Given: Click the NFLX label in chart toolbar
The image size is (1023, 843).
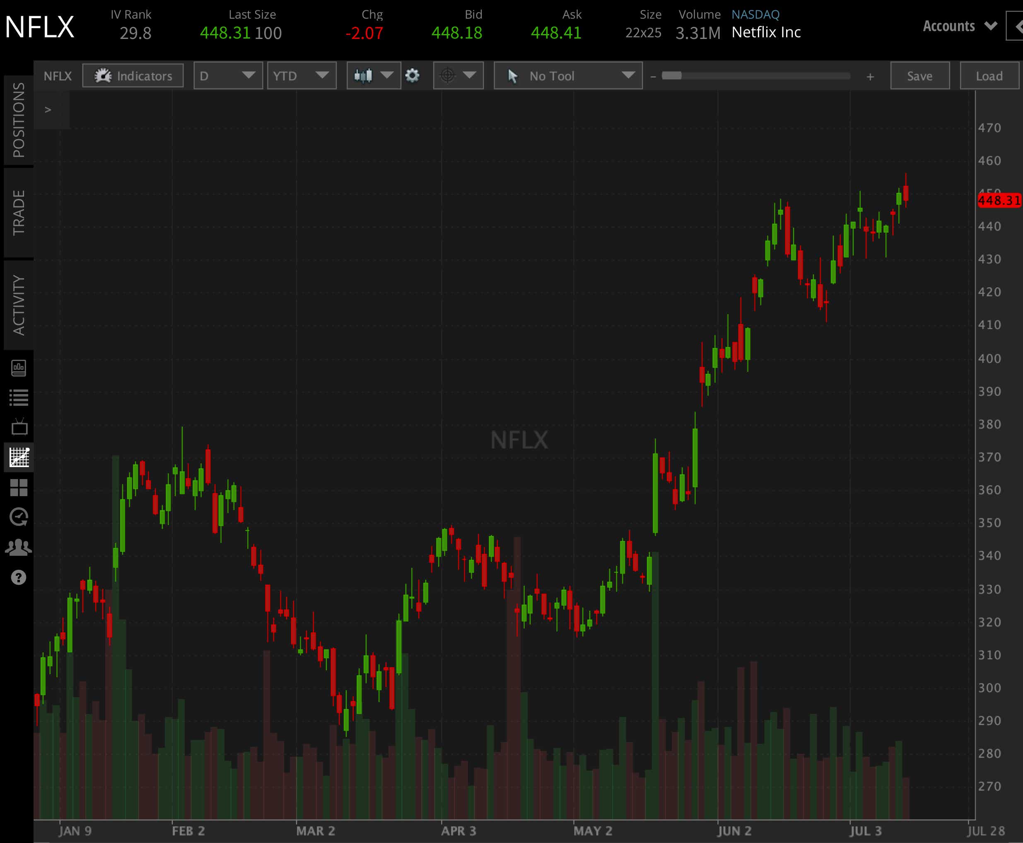Looking at the screenshot, I should 58,76.
